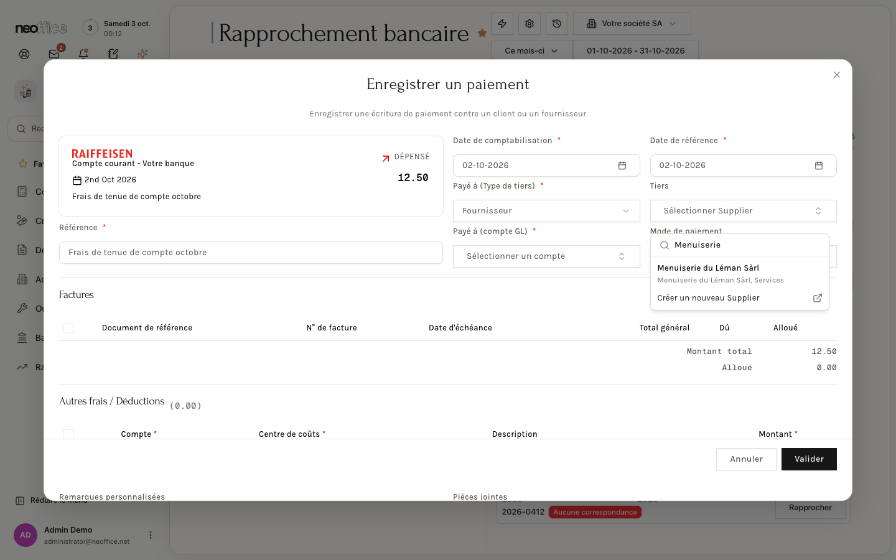Image resolution: width=896 pixels, height=560 pixels.
Task: Open the Sélectionner un compte dropdown
Action: point(546,256)
